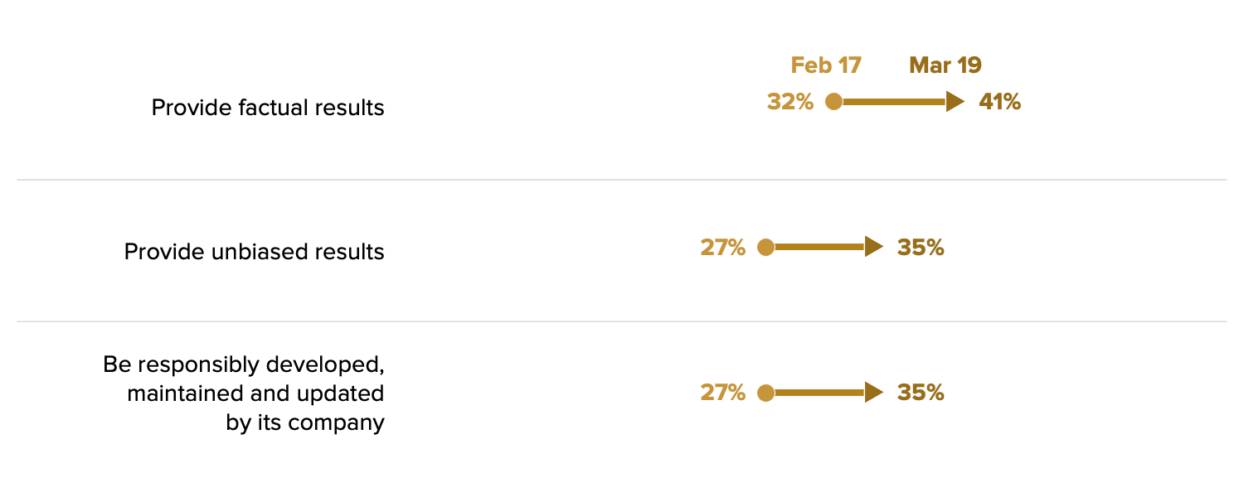Click the Feb 17 legend label

click(826, 65)
